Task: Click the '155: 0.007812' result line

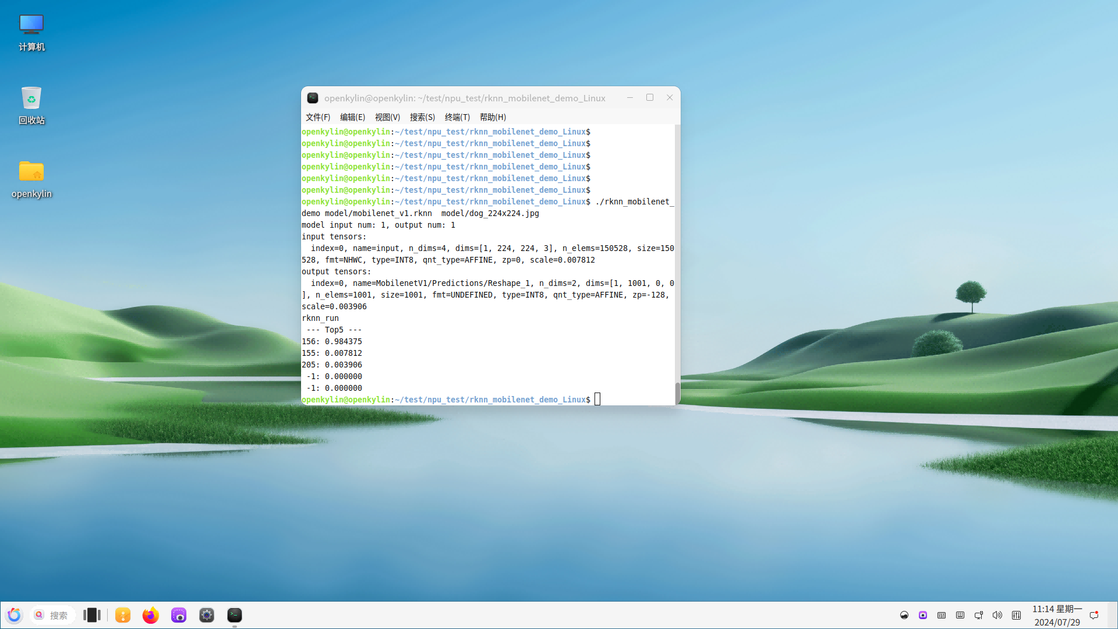Action: [332, 353]
